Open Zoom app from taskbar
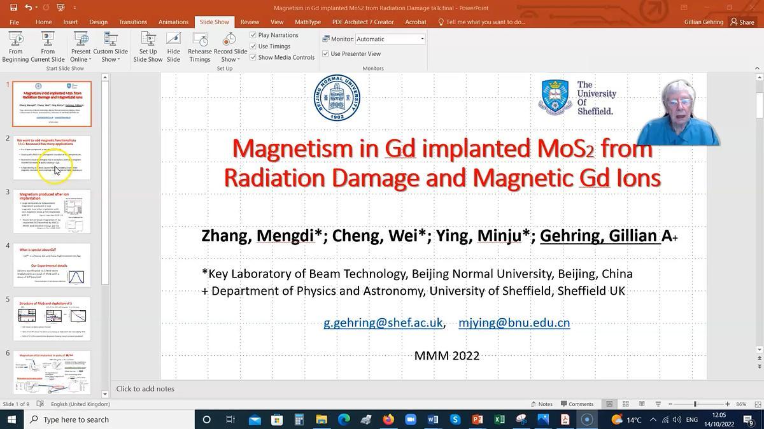 [x=410, y=419]
